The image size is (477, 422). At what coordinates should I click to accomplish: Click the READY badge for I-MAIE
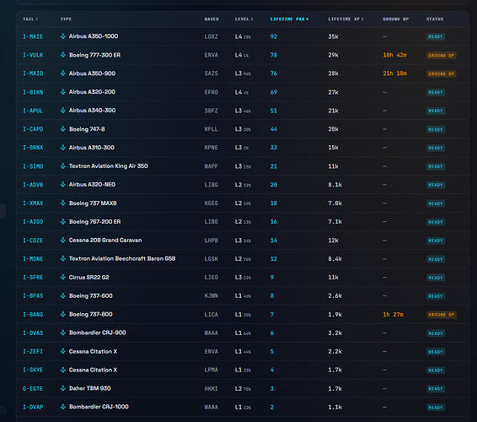click(436, 37)
